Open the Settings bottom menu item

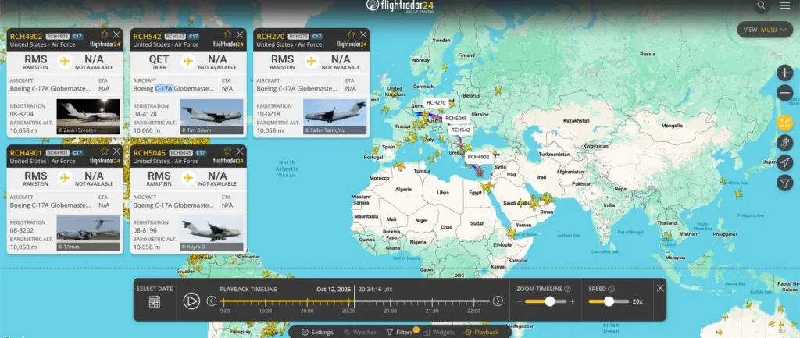point(317,332)
